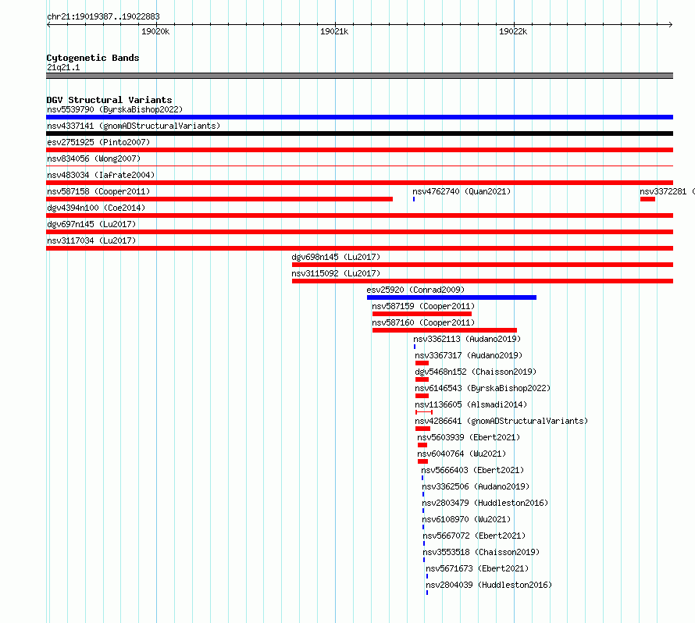
Task: Click the DGV Structural Variants track title
Action: click(109, 100)
